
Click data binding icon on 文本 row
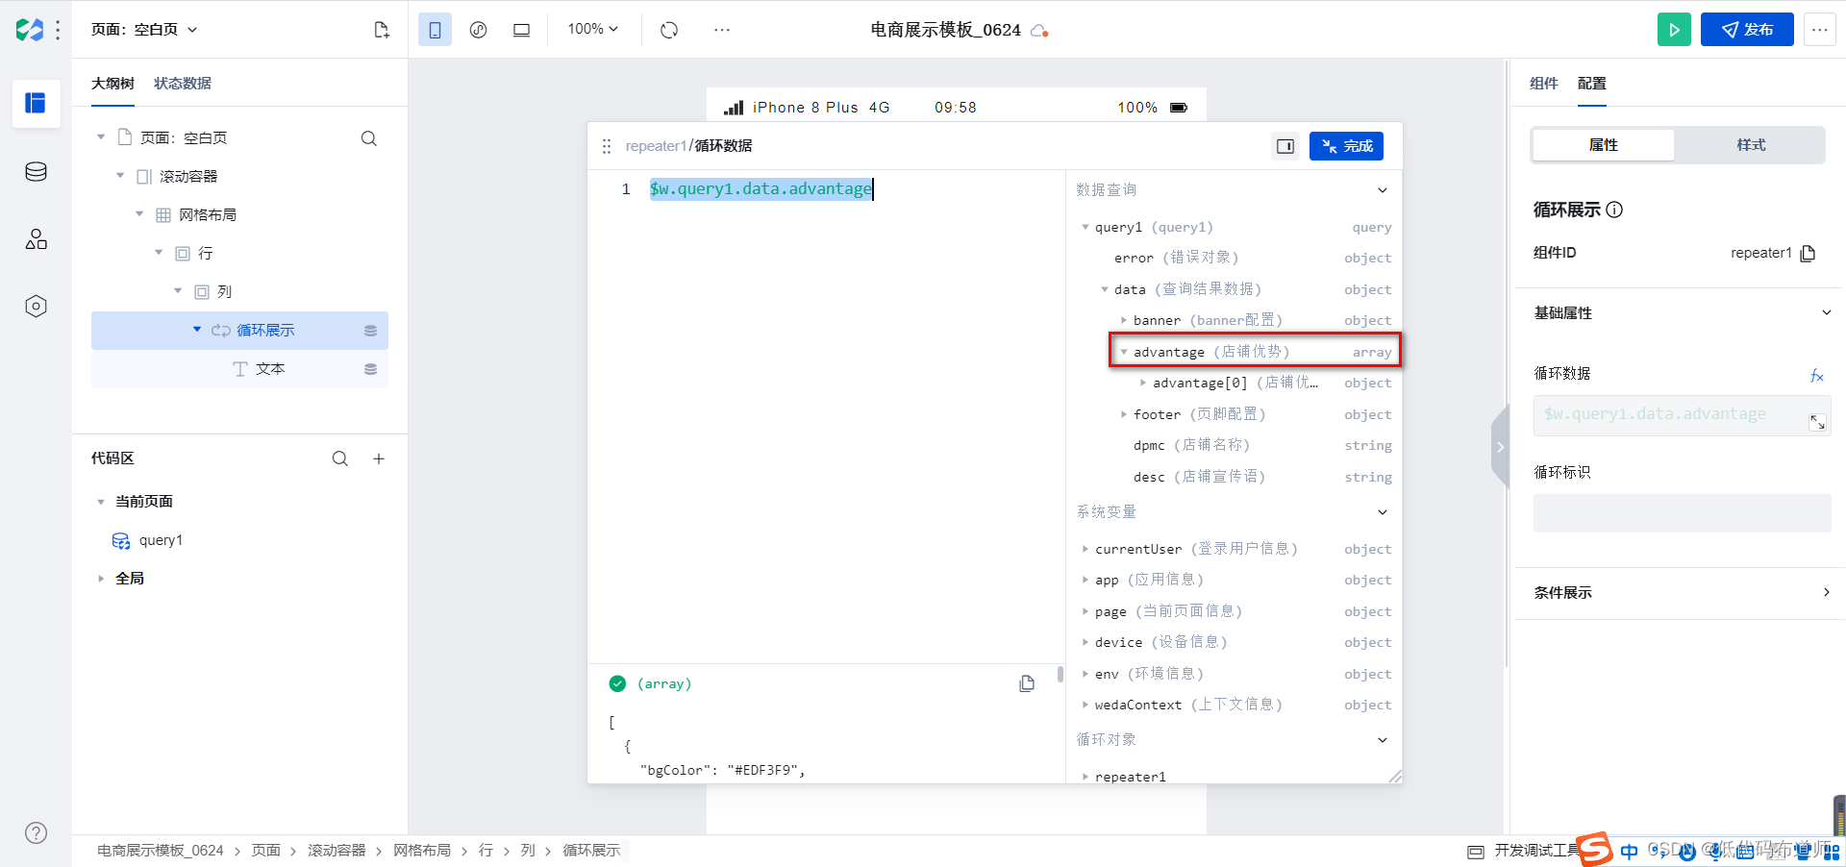click(x=370, y=369)
